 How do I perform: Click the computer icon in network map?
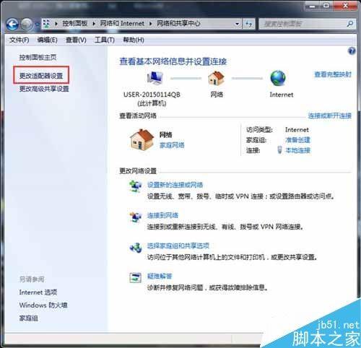pyautogui.click(x=155, y=78)
